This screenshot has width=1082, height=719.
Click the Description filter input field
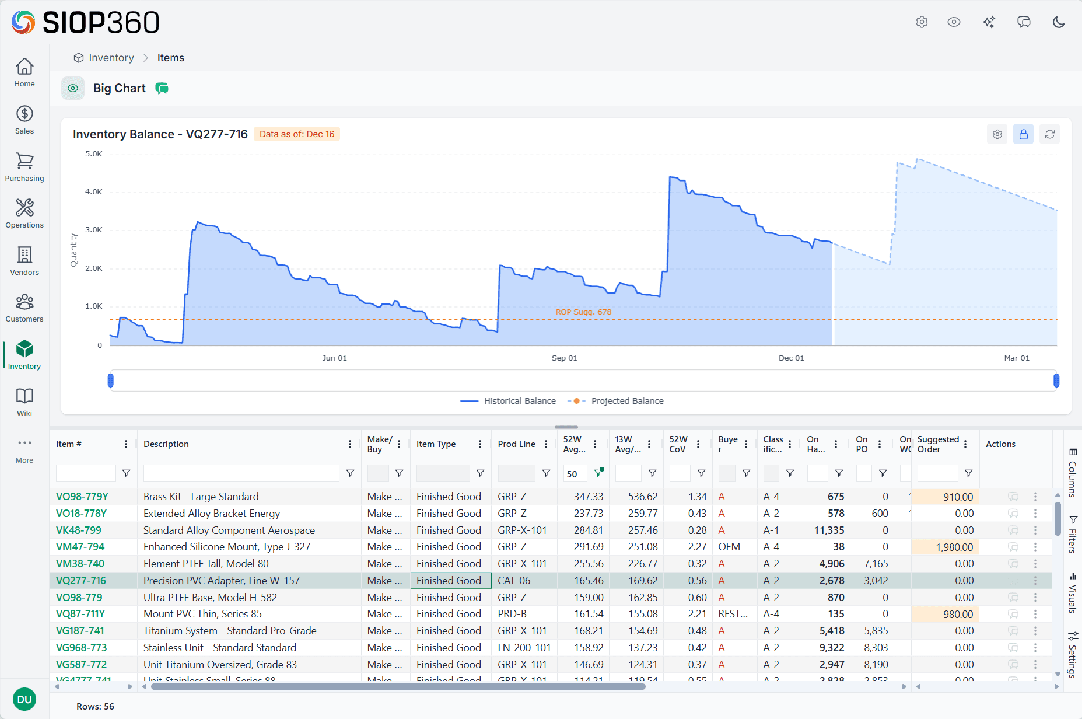[241, 473]
